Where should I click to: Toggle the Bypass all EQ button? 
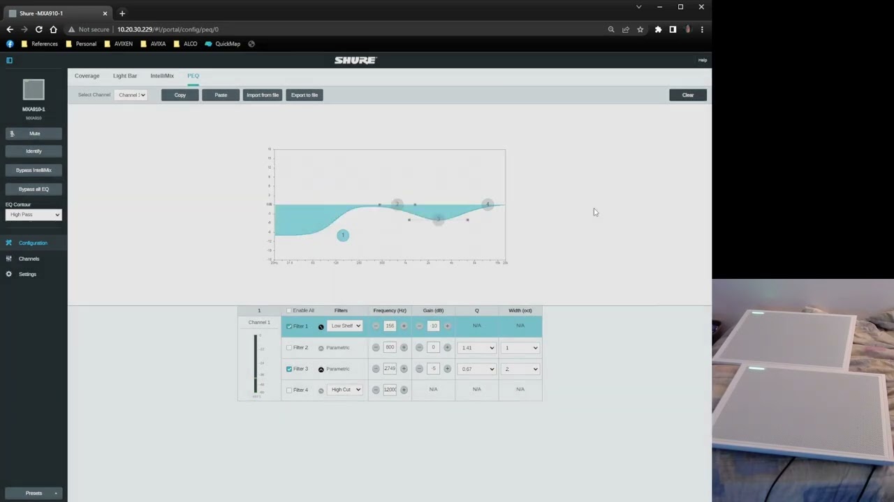[34, 189]
